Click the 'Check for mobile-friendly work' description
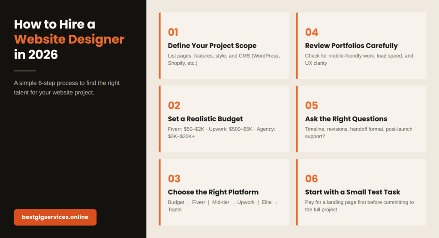 click(359, 59)
